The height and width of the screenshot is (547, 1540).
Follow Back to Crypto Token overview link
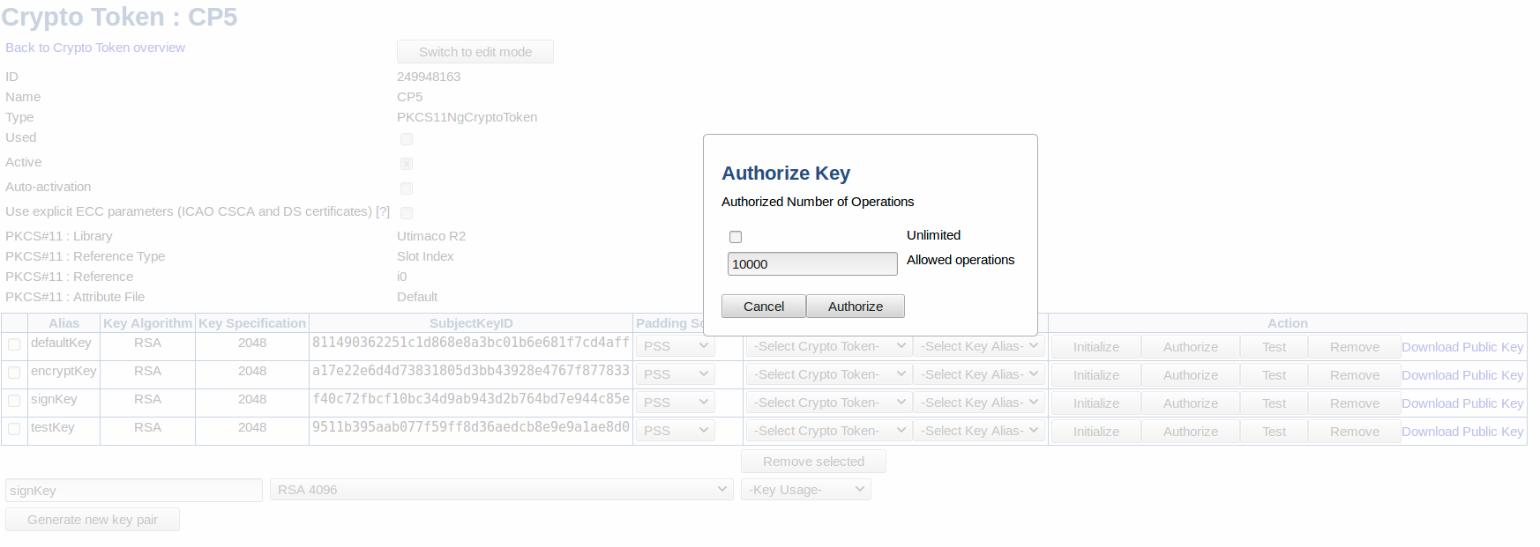[x=95, y=48]
